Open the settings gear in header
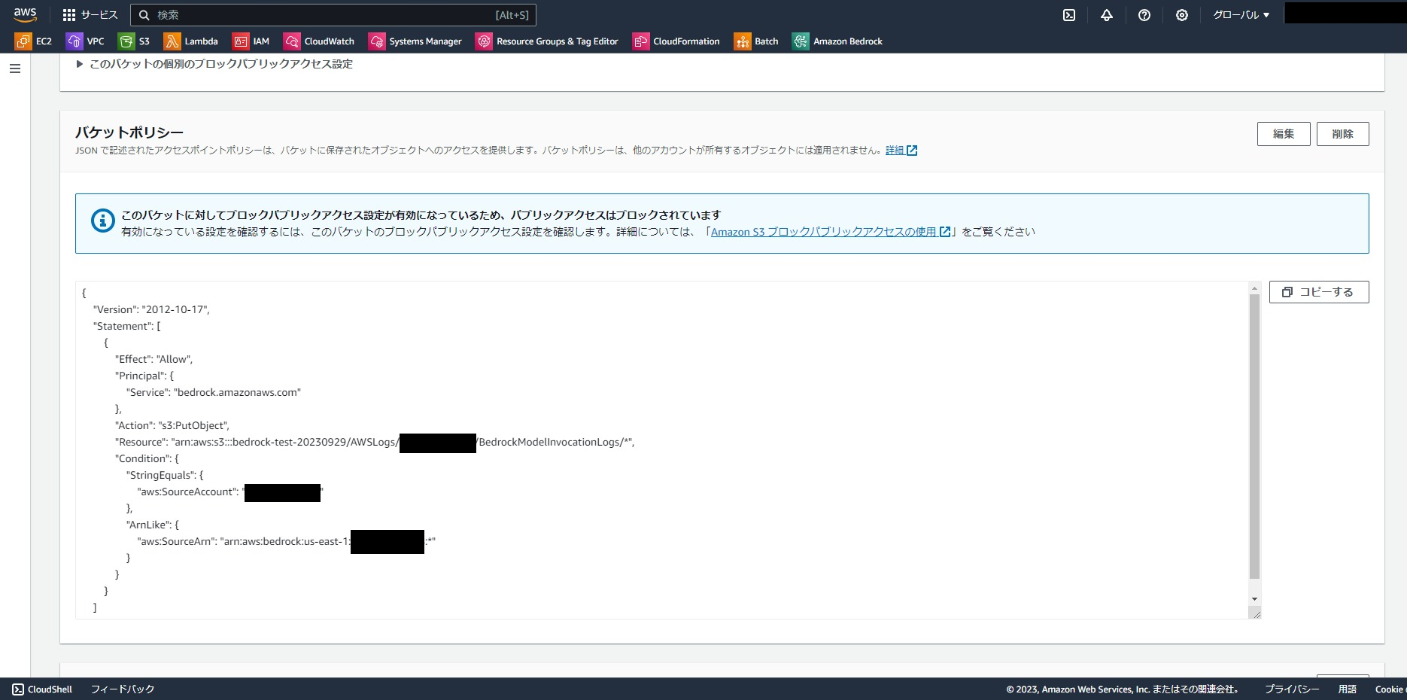1407x700 pixels. (x=1182, y=15)
